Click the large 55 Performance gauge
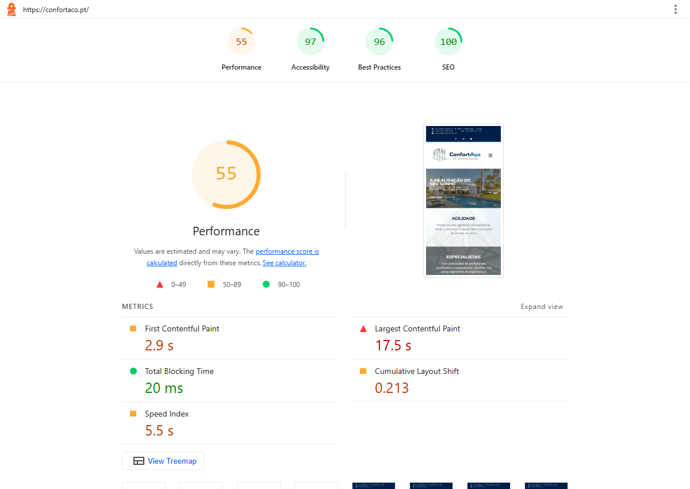This screenshot has height=489, width=690. click(227, 174)
